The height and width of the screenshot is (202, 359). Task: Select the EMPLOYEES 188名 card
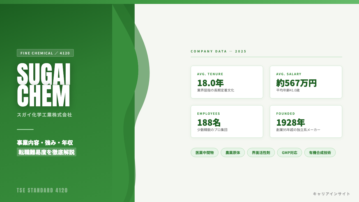tap(227, 121)
